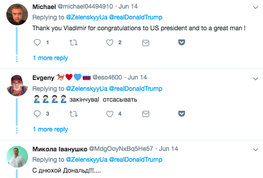
Task: Open the @ZelenskyyUa mention in Michael's tweet
Action: pos(87,17)
